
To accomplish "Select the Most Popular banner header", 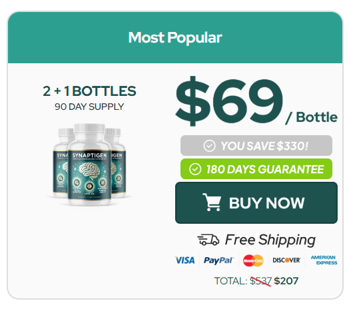I will 175,37.
